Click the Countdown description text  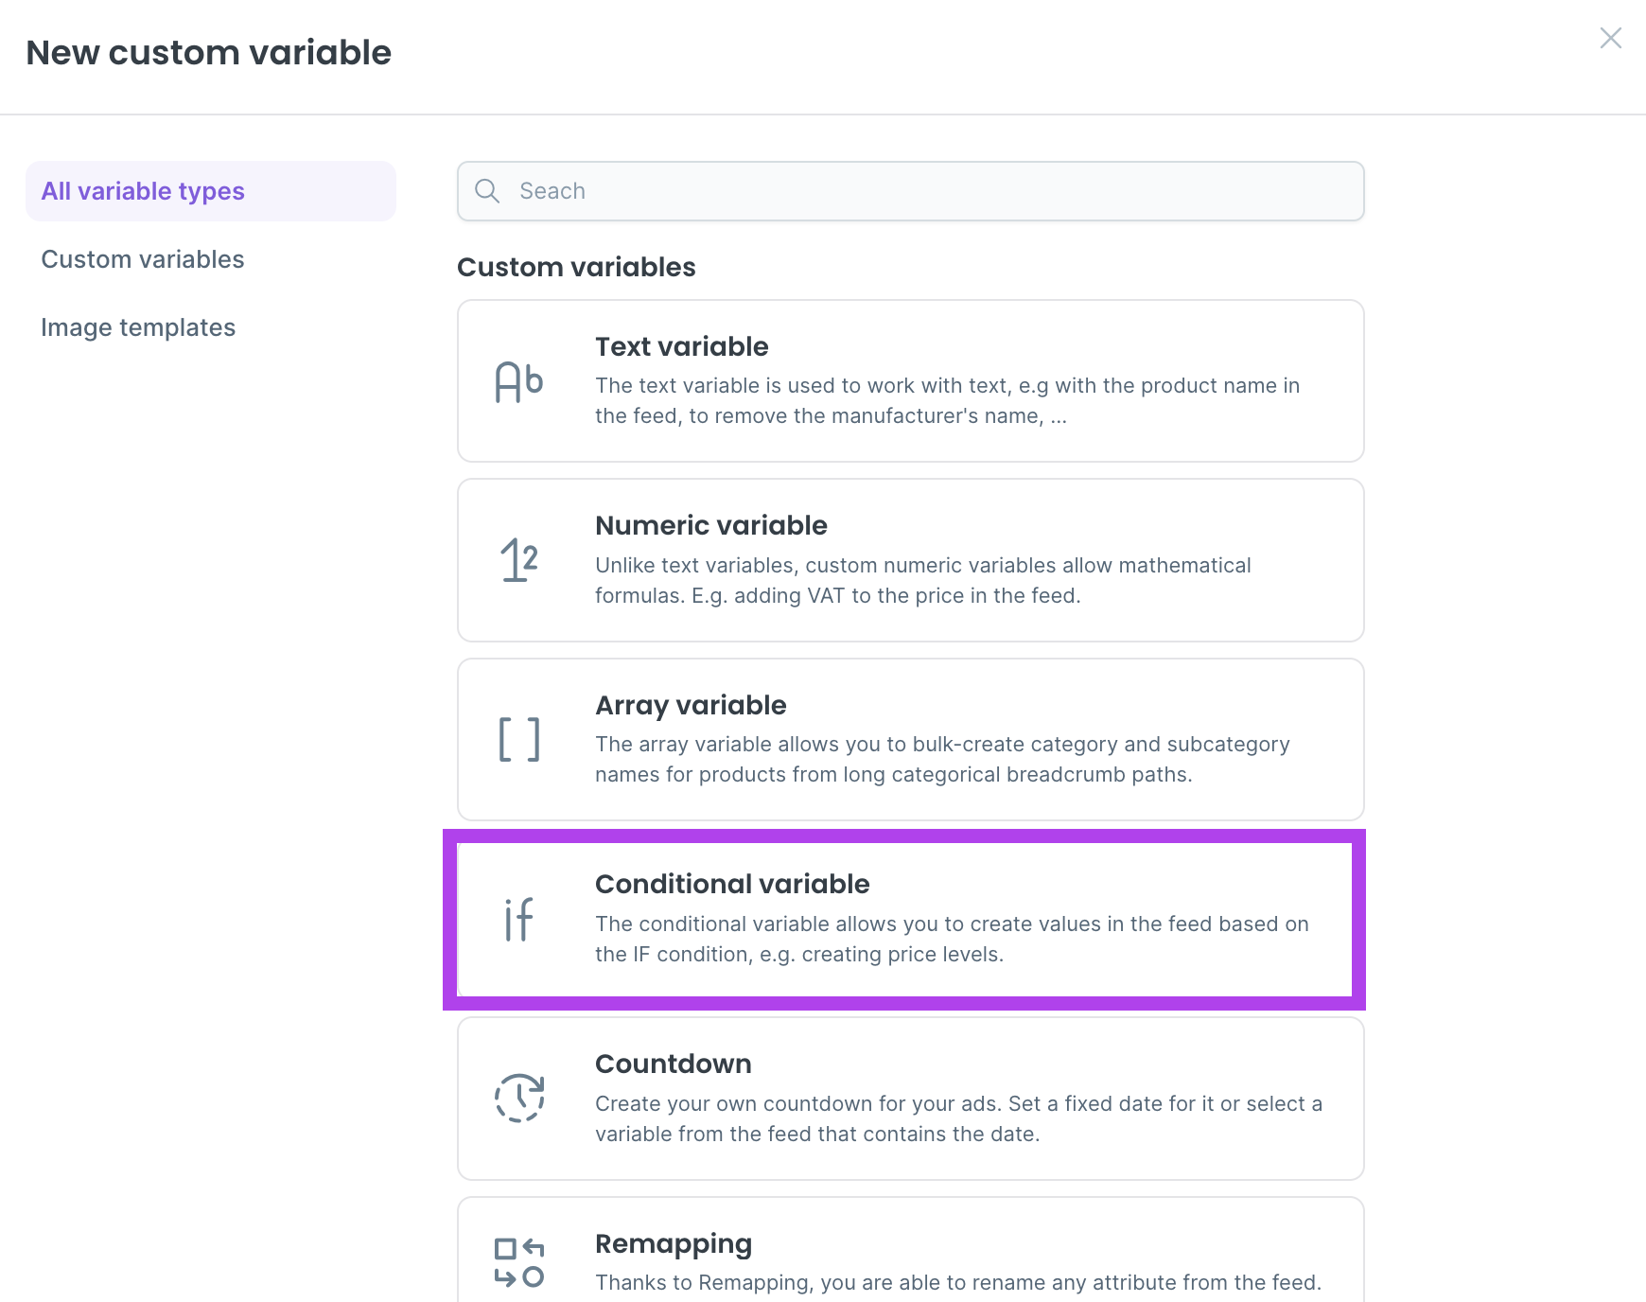pyautogui.click(x=957, y=1118)
